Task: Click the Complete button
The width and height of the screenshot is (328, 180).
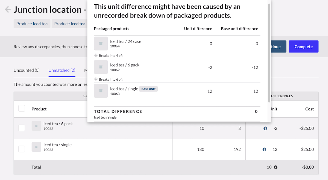Action: (303, 47)
